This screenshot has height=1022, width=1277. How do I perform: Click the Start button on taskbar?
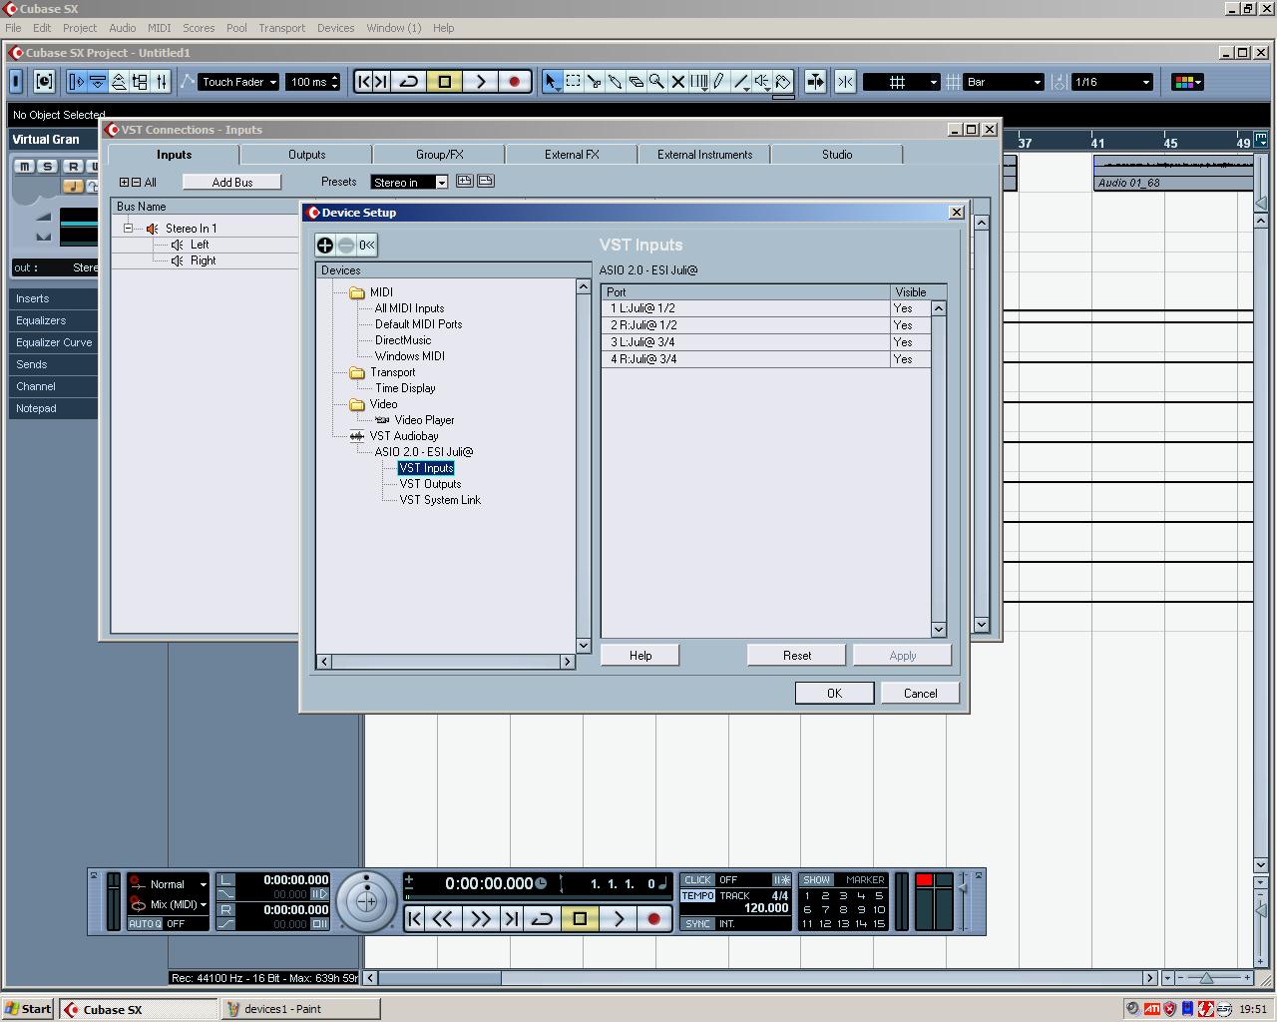[x=28, y=1009]
